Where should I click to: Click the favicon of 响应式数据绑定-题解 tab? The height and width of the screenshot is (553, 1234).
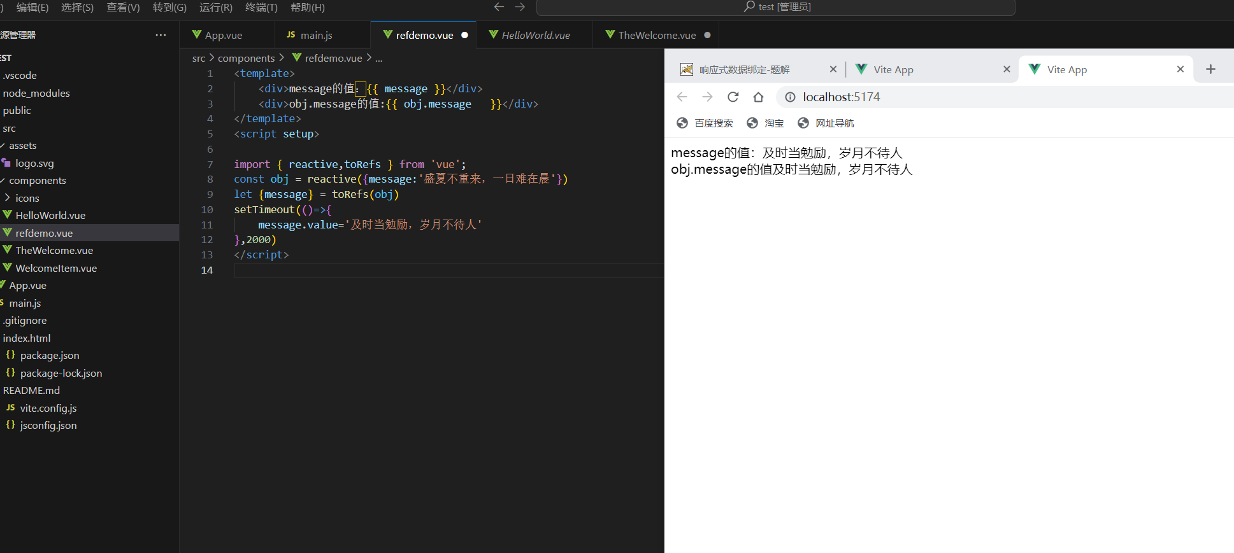[x=686, y=69]
